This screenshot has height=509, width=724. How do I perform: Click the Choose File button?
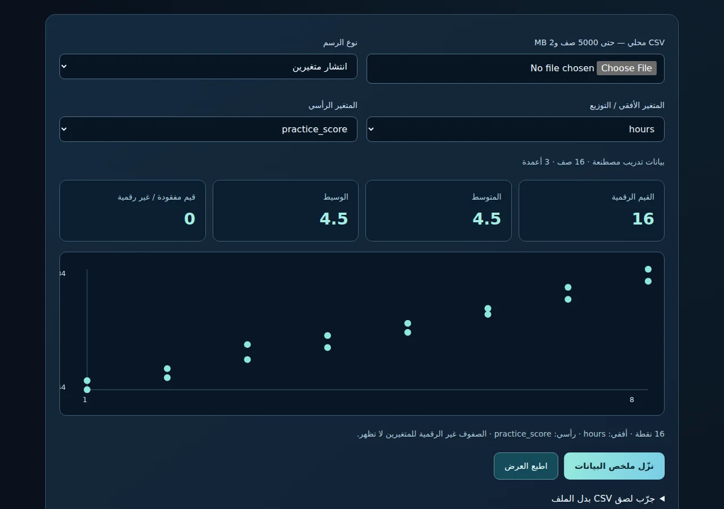coord(626,68)
